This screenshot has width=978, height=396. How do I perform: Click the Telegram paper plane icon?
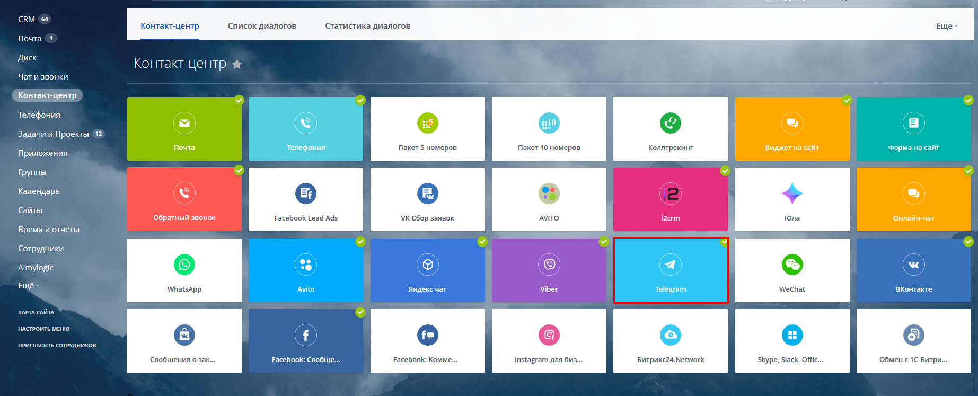671,265
